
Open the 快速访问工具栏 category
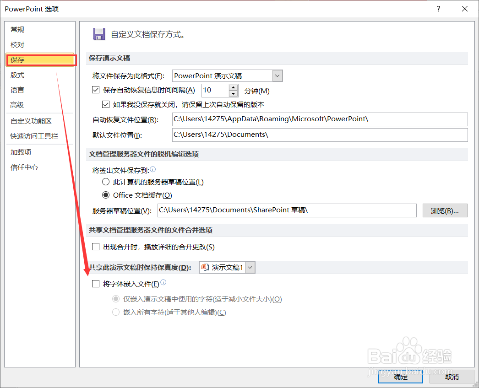pyautogui.click(x=40, y=136)
